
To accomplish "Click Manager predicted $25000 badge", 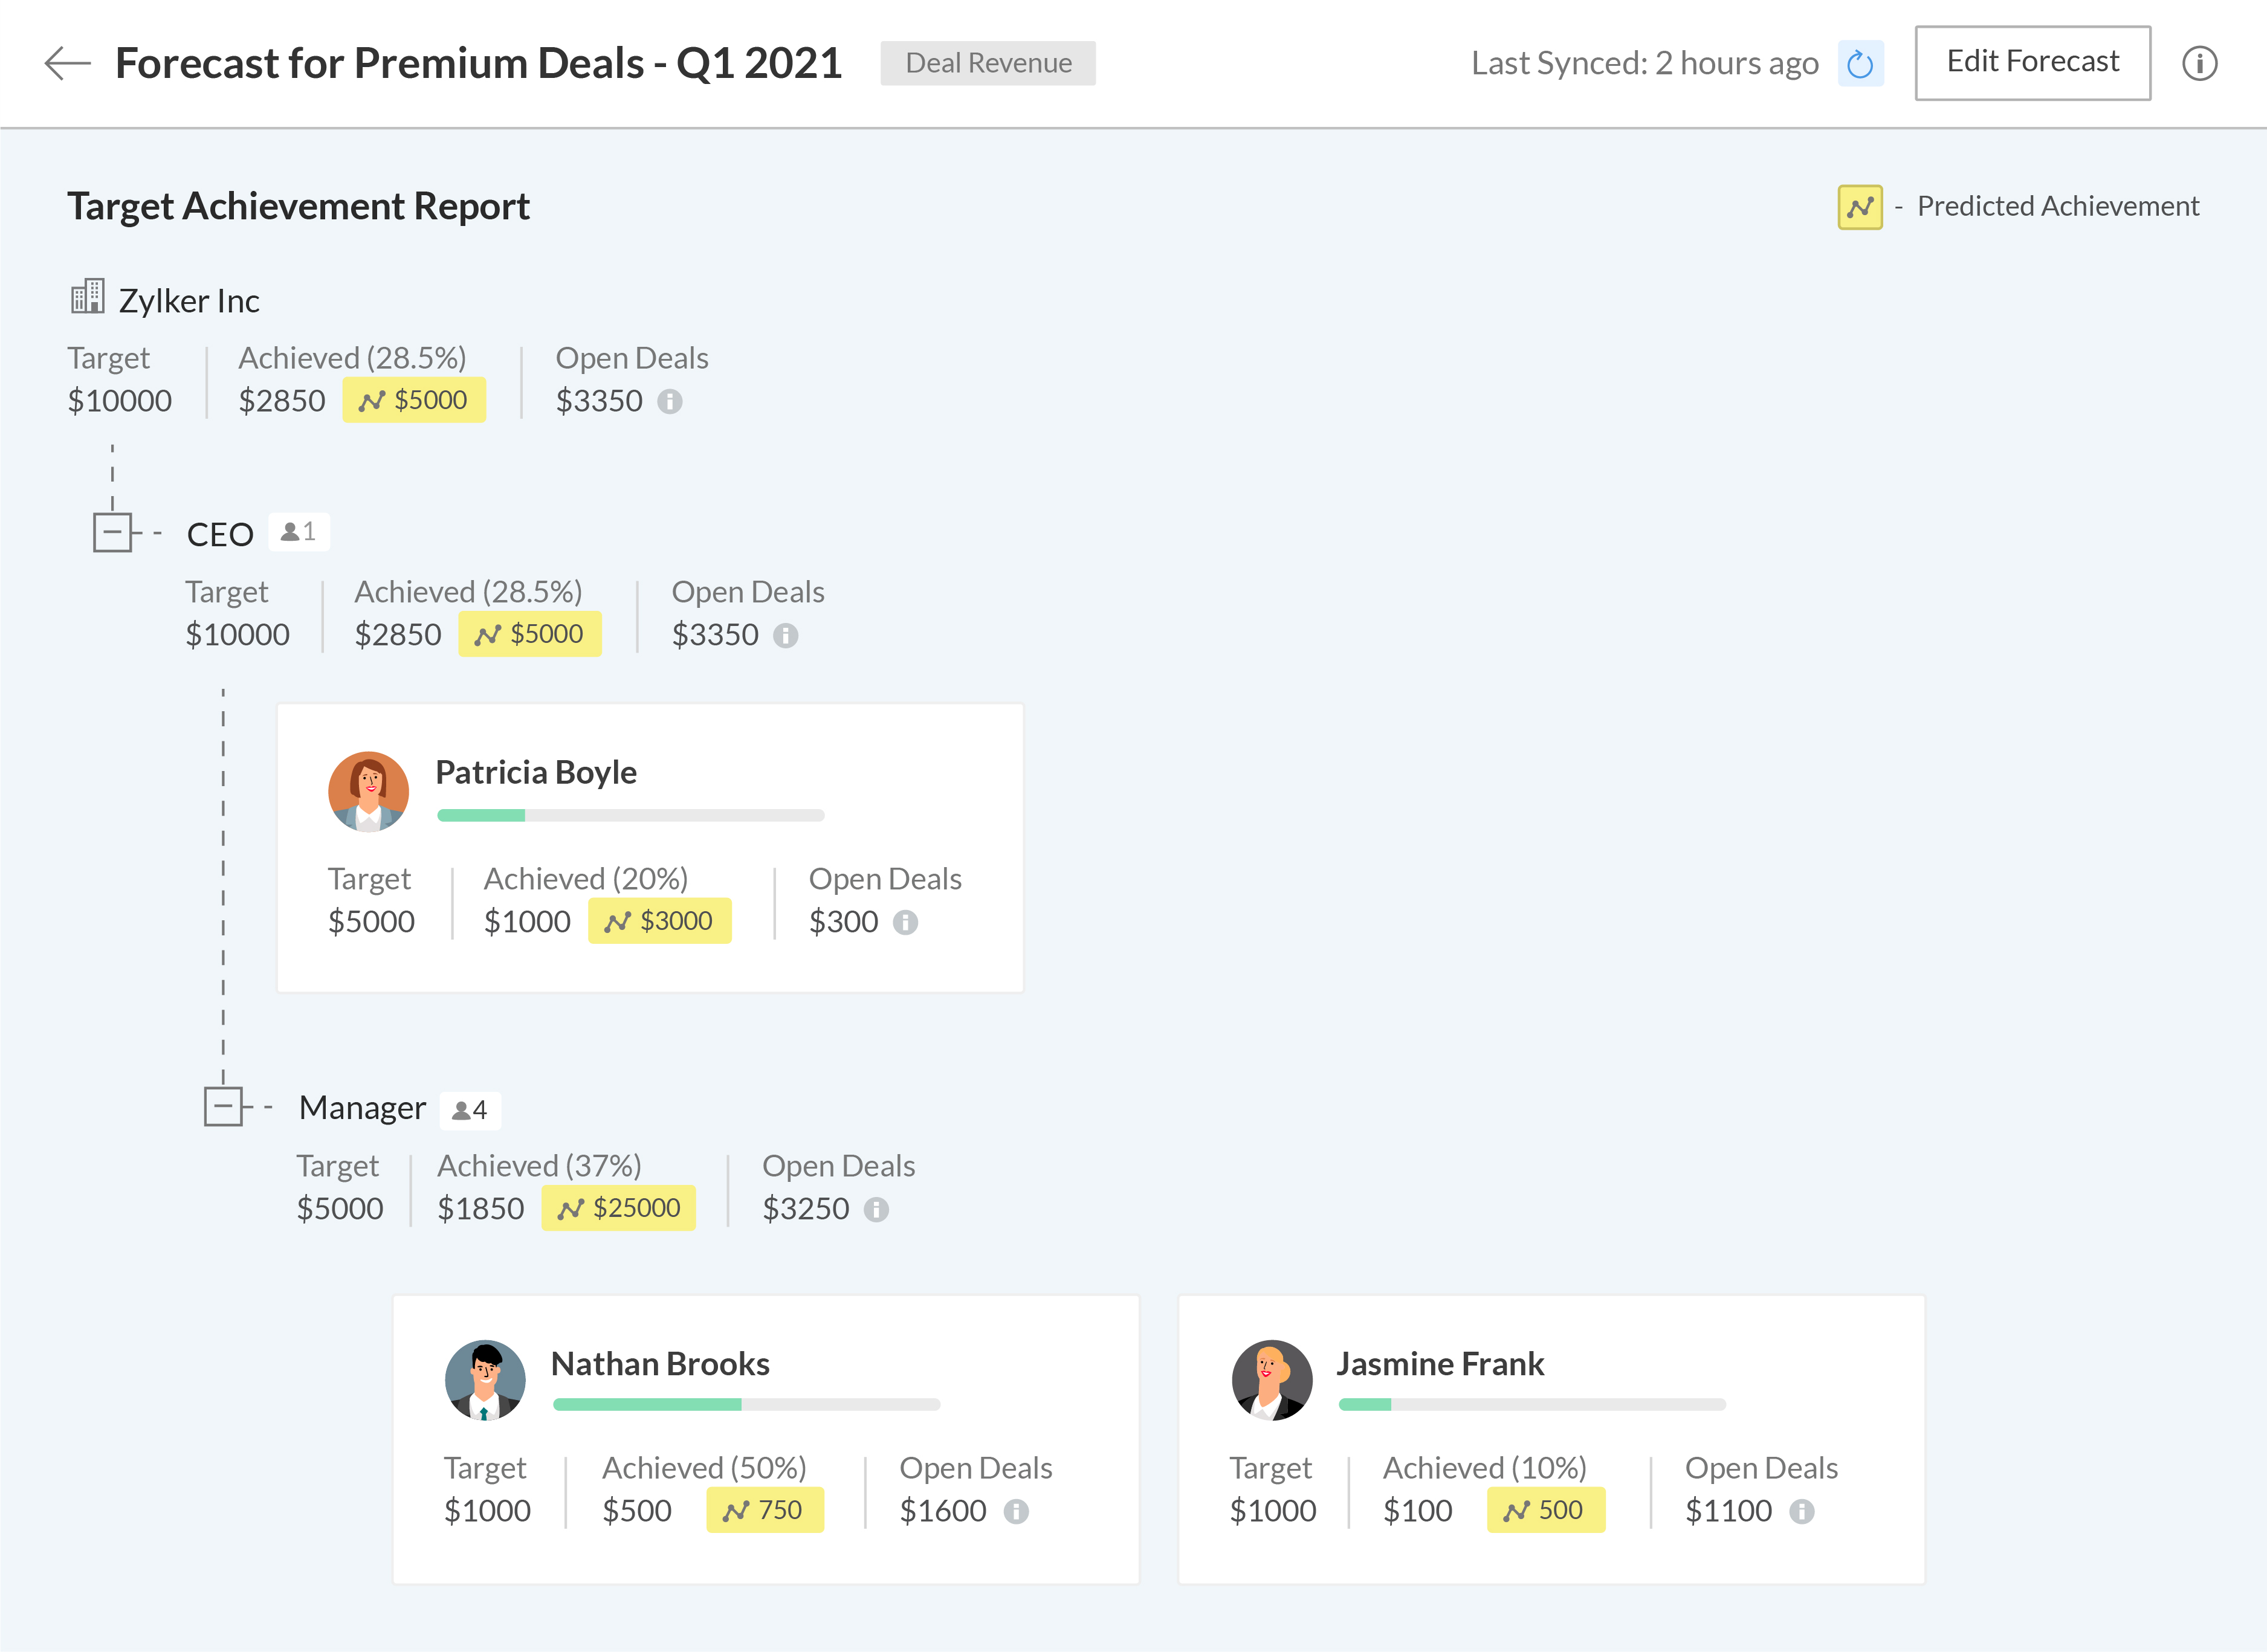I will 618,1208.
